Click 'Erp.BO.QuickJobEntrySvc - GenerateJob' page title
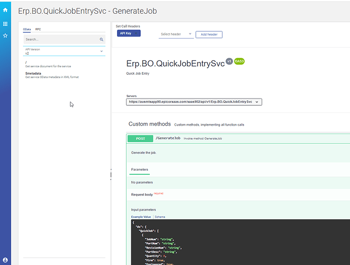Viewport: 350px width, 265px height. click(87, 11)
